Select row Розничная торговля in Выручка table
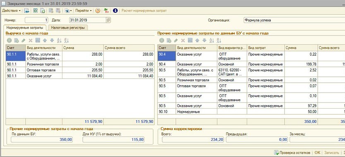Viewport: 345px width, 157px height. (80, 64)
